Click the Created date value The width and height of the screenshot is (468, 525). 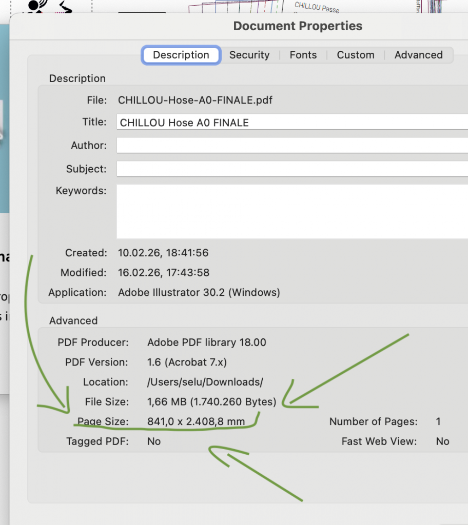[163, 253]
